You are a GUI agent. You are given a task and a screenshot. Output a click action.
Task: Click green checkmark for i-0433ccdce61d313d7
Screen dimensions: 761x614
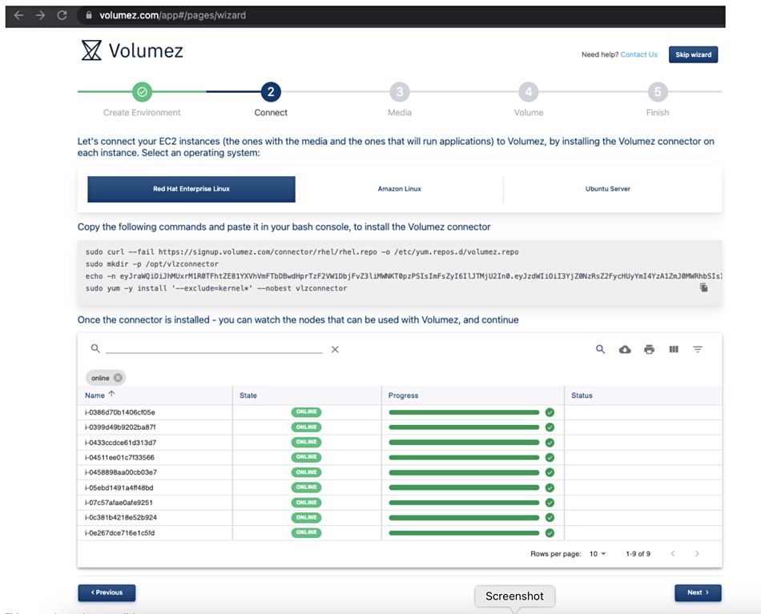[550, 443]
